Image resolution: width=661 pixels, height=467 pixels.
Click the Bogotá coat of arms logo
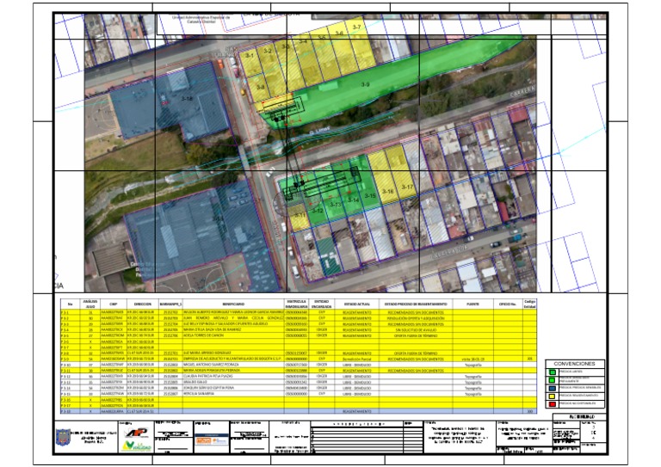62,438
